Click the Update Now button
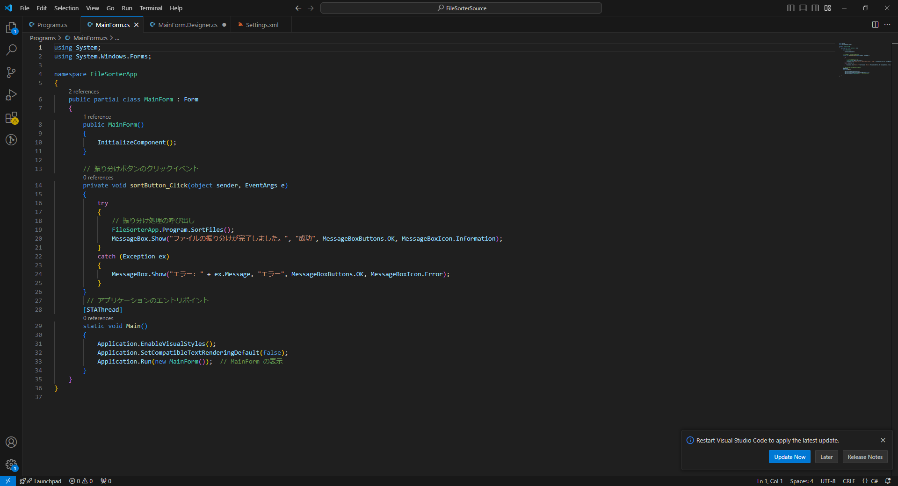The image size is (898, 486). [x=789, y=457]
